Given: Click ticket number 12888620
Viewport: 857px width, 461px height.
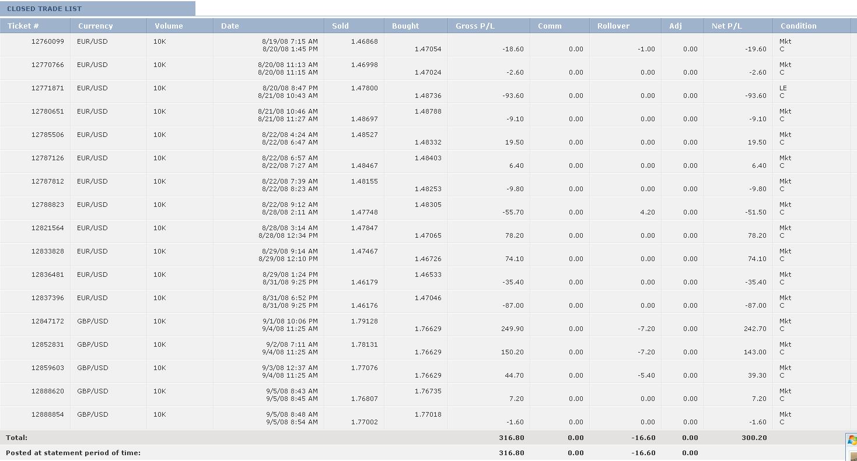Looking at the screenshot, I should (x=48, y=391).
